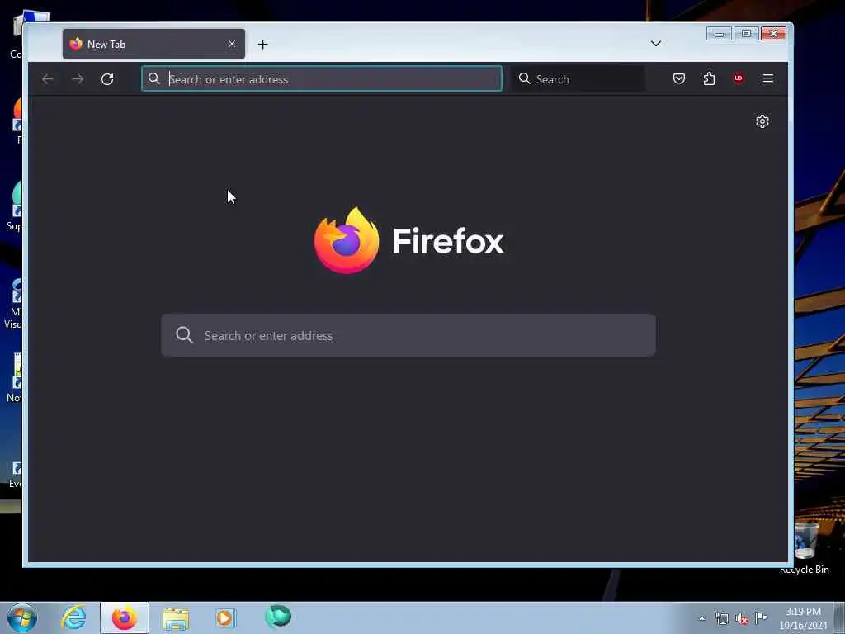Open the network tray icon

click(721, 619)
